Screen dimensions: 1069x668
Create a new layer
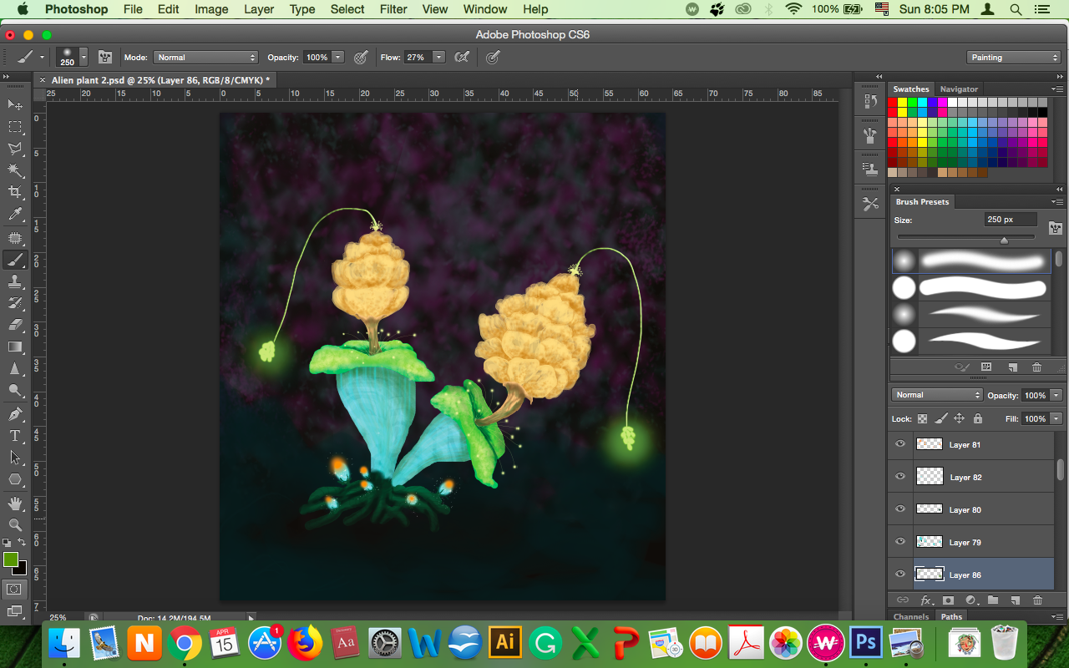1015,600
